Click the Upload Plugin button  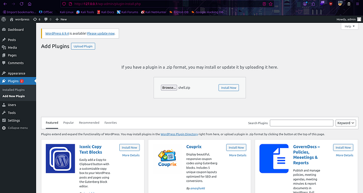point(83,46)
